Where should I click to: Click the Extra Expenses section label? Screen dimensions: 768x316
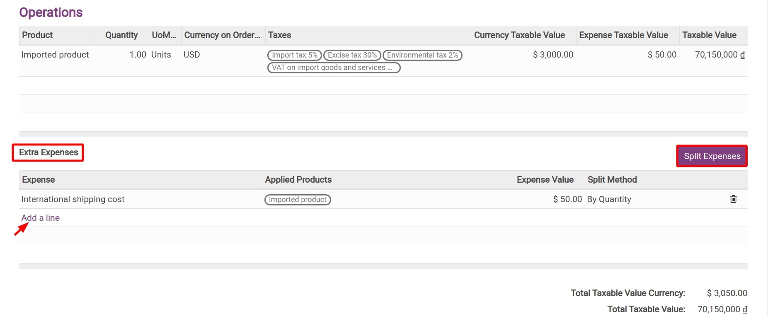click(48, 152)
